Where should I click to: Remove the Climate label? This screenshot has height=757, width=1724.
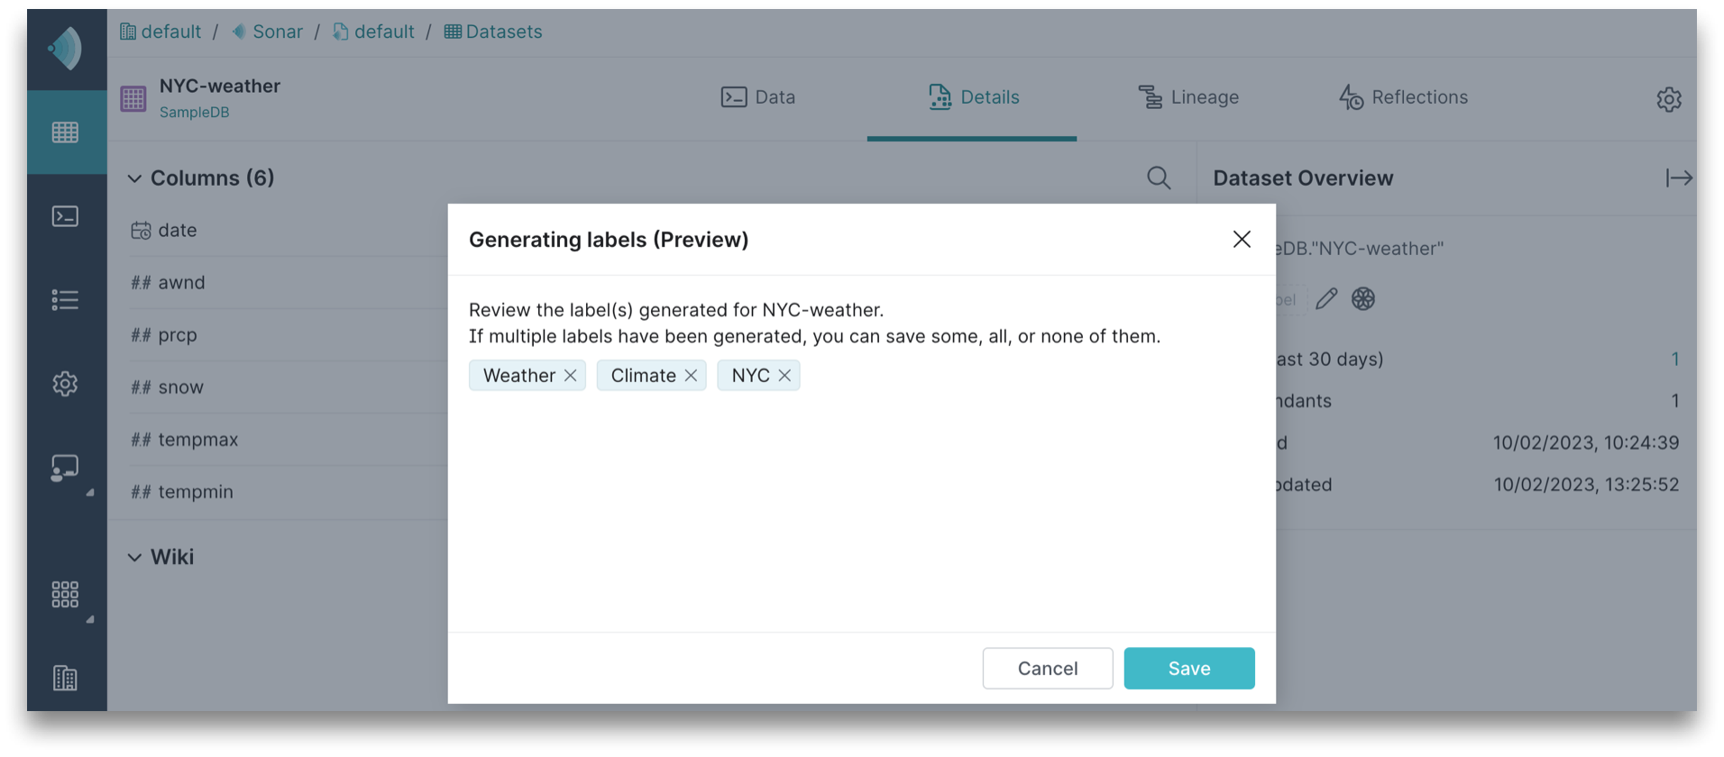tap(691, 376)
